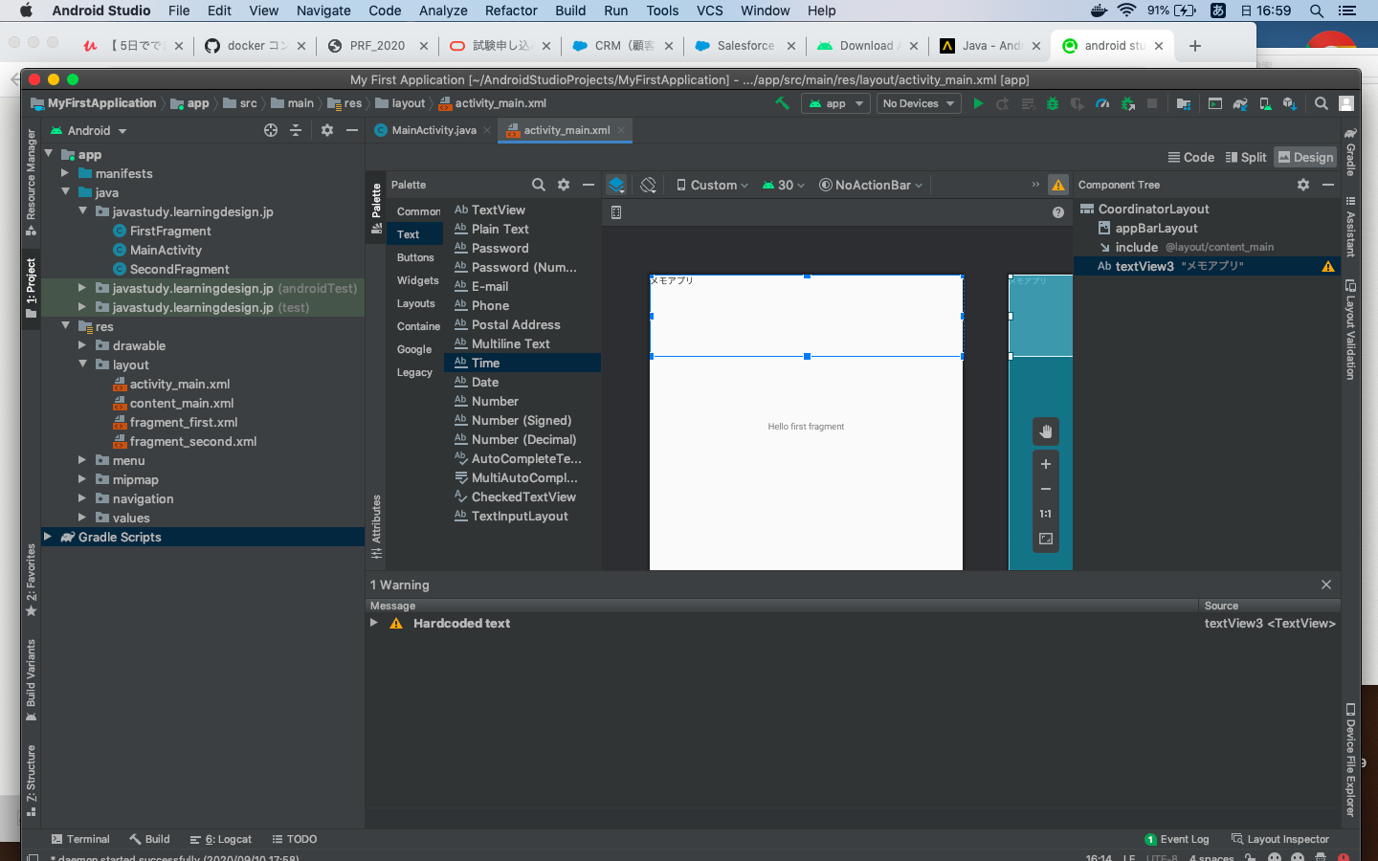The height and width of the screenshot is (861, 1378).
Task: Select textView3 in Component Tree
Action: pyautogui.click(x=1144, y=266)
